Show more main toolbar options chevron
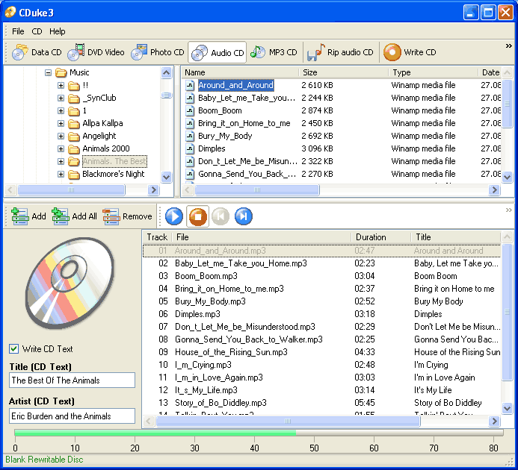This screenshot has width=518, height=470. click(x=509, y=46)
